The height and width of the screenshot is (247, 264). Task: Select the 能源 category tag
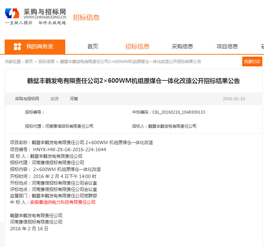(55, 99)
